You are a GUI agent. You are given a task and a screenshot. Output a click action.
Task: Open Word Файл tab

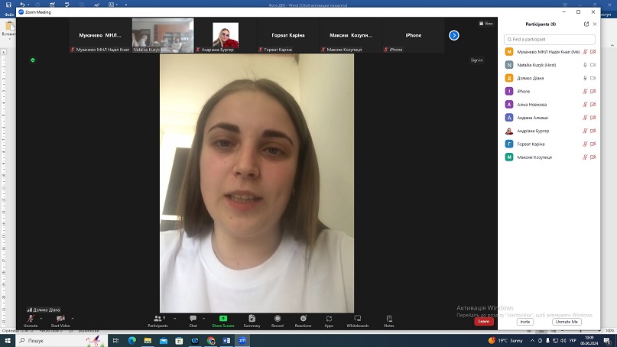point(9,15)
